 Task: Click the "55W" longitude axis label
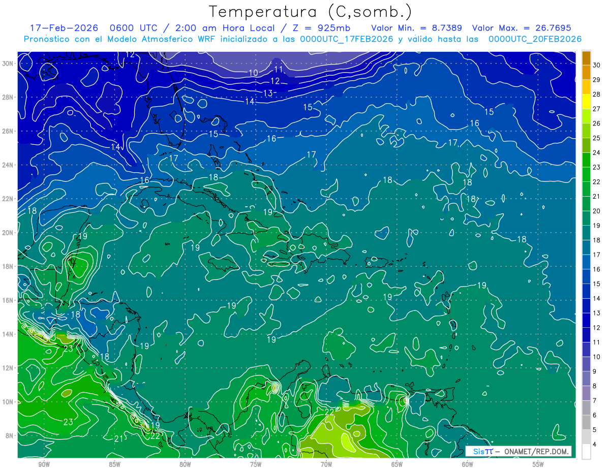(x=538, y=464)
